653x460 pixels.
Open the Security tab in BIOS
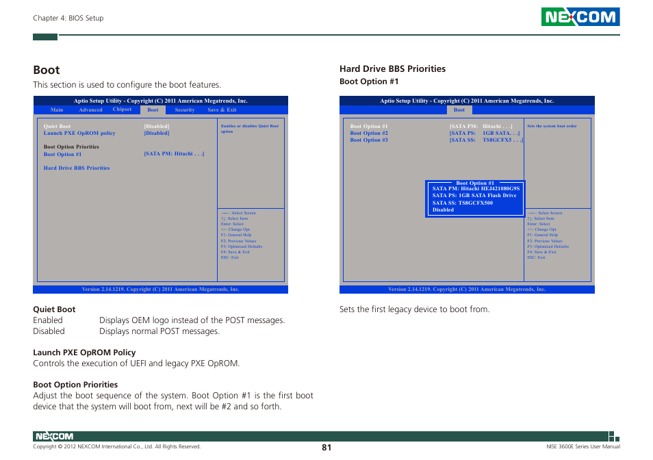click(x=185, y=110)
